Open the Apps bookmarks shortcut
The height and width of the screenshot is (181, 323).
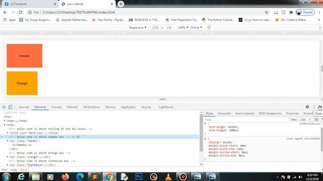point(10,20)
